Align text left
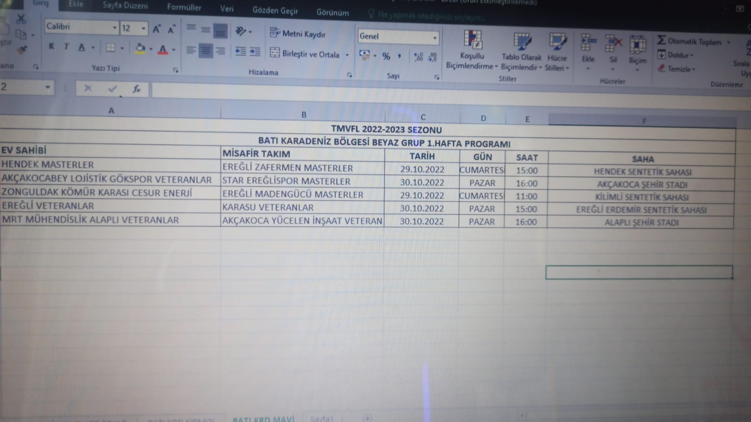The width and height of the screenshot is (751, 422). [x=191, y=50]
